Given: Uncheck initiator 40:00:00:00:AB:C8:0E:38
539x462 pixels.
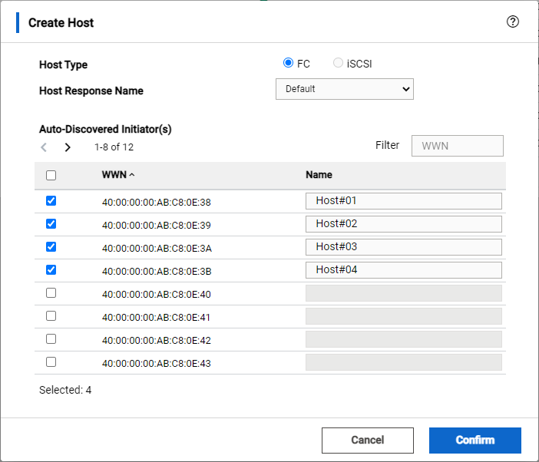Looking at the screenshot, I should 51,201.
